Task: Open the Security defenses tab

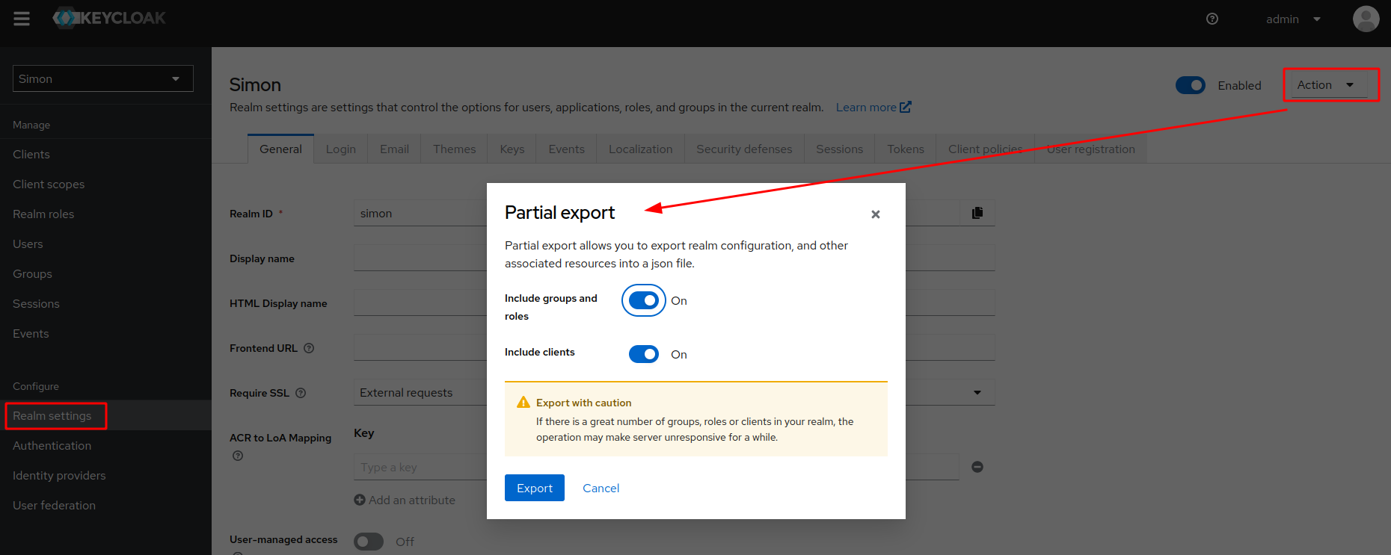Action: pos(744,149)
